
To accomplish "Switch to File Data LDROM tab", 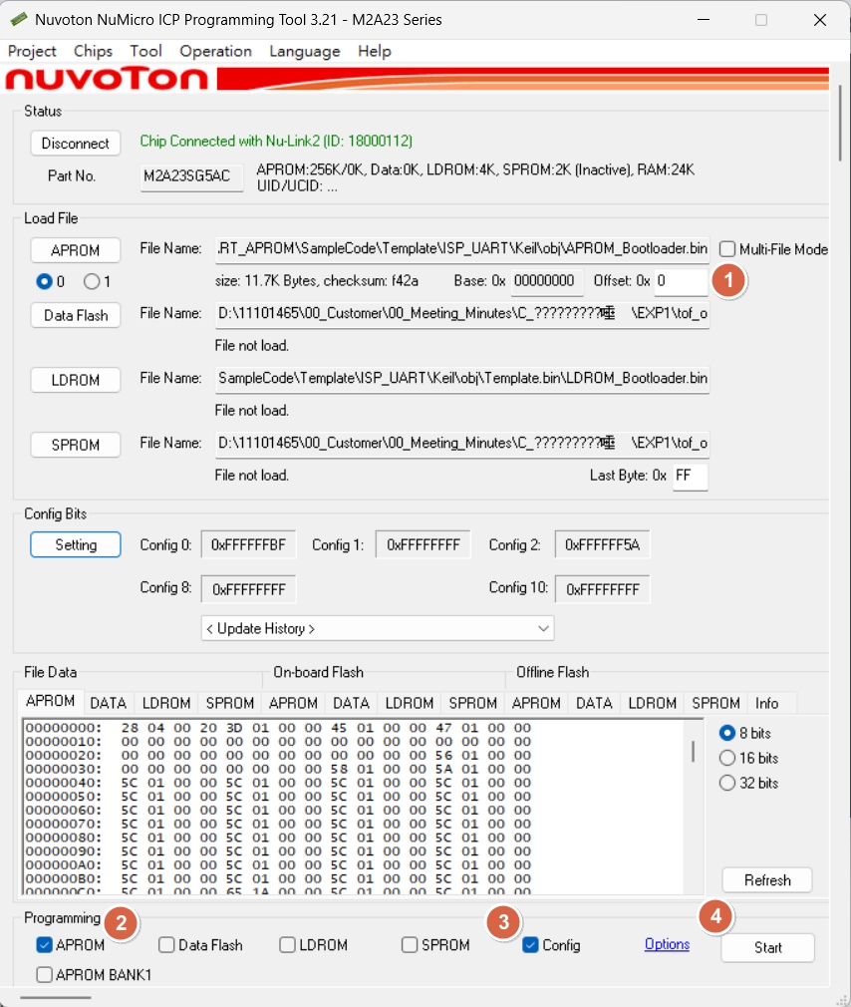I will [165, 703].
